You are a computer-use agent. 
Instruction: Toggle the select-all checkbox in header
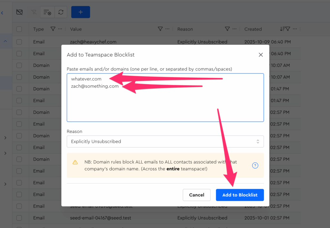coord(19,29)
